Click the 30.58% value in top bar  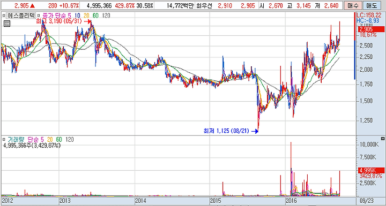coord(145,5)
